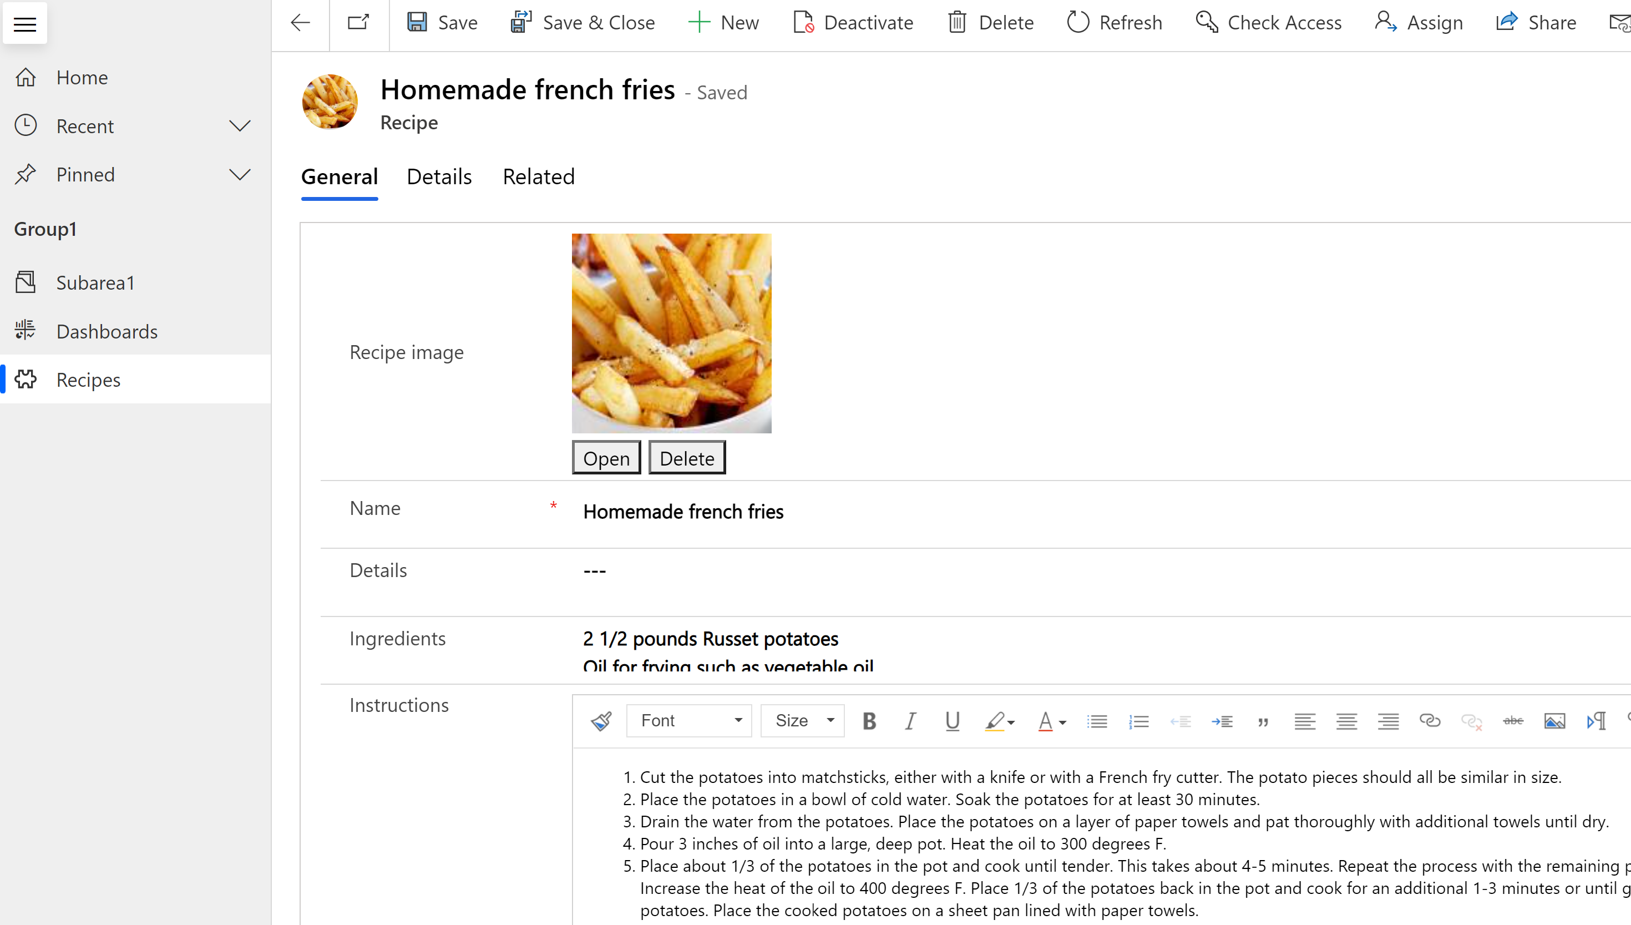Switch to the Related tab
The image size is (1631, 925).
click(539, 176)
